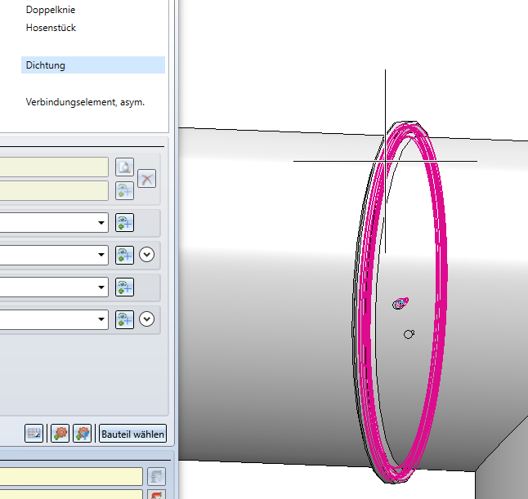
Task: Select Hosenstück in the list
Action: [51, 28]
